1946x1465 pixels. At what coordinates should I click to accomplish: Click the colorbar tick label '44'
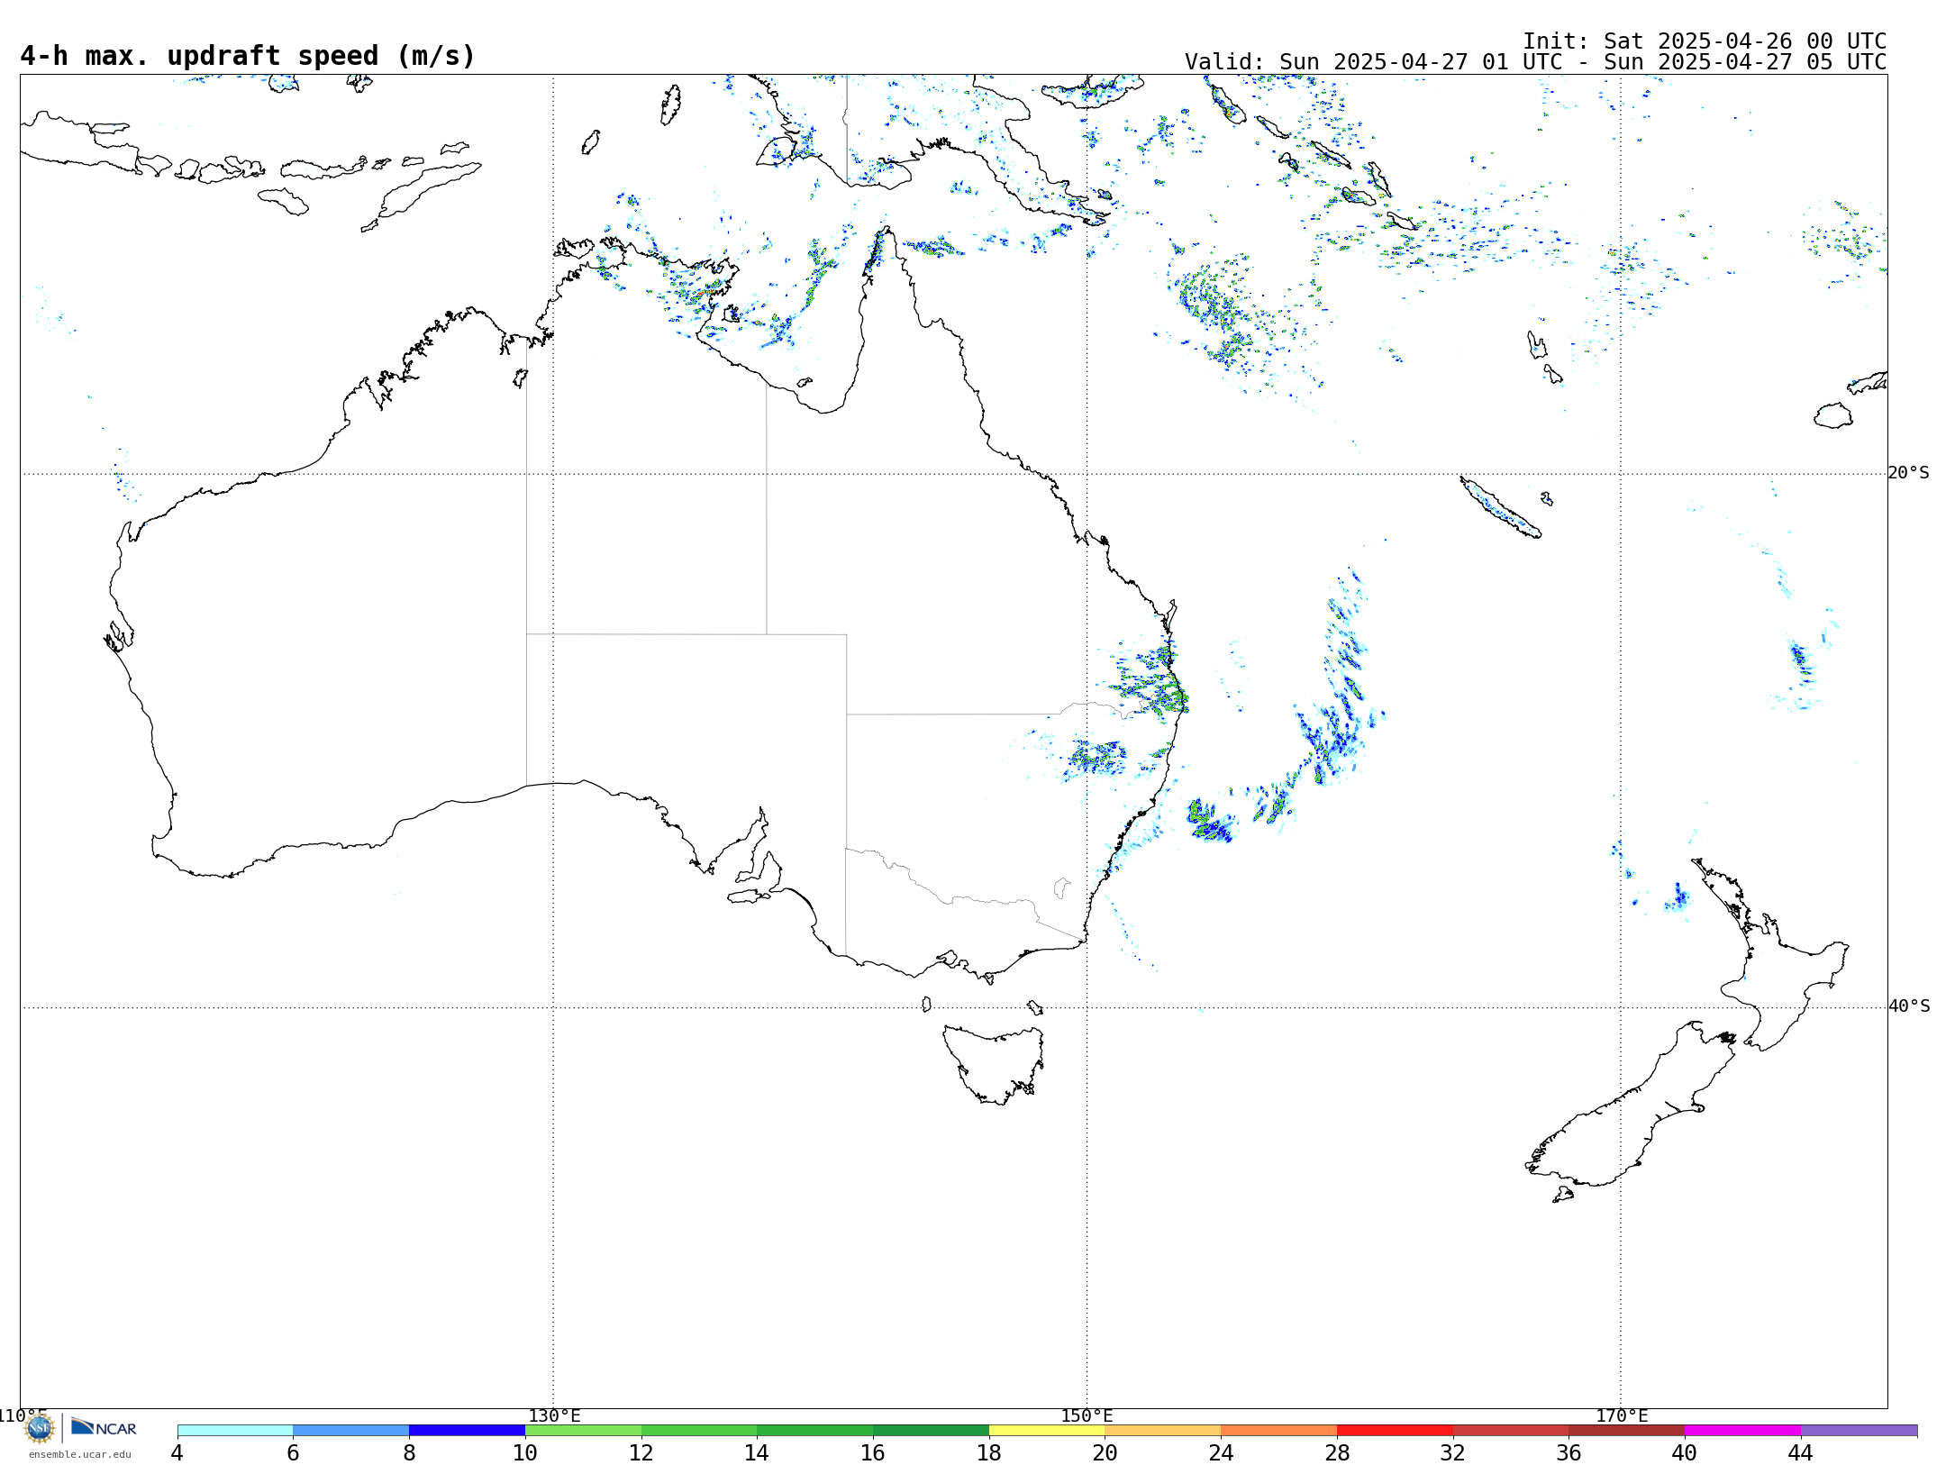pos(1801,1452)
